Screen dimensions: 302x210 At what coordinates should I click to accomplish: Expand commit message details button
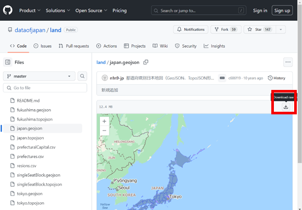[x=222, y=78]
